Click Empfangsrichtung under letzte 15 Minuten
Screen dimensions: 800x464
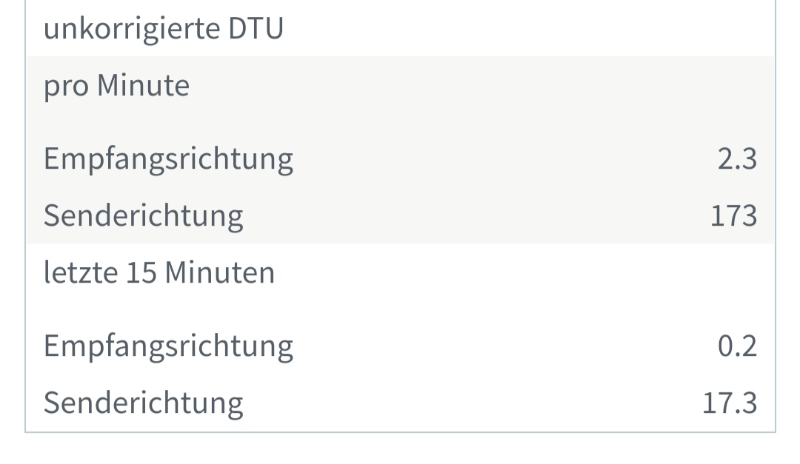click(168, 346)
